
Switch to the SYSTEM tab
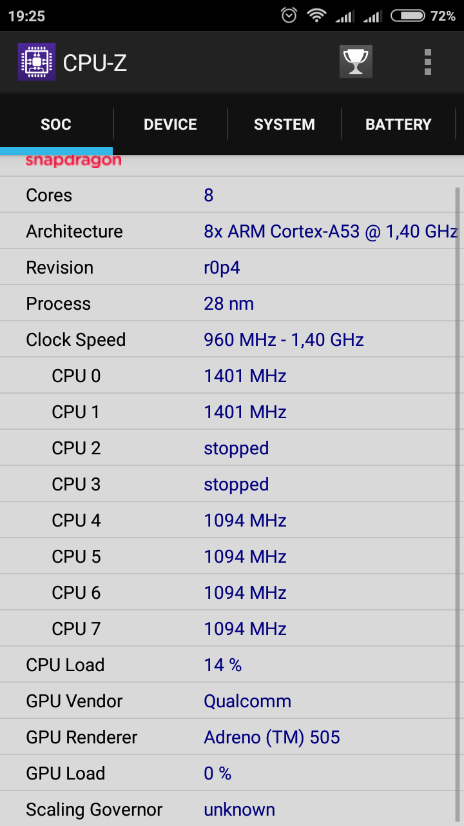[x=284, y=125]
